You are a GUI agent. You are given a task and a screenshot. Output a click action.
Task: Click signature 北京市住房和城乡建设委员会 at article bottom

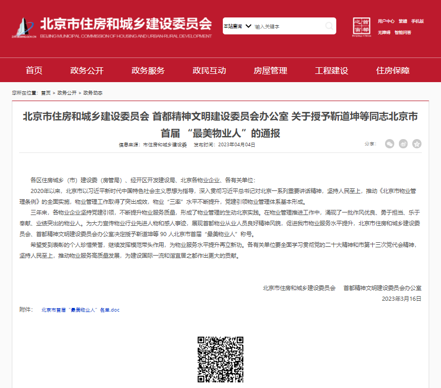click(299, 288)
